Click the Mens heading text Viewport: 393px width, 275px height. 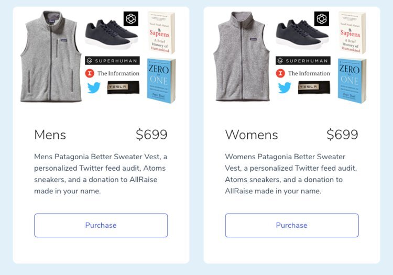pyautogui.click(x=50, y=135)
